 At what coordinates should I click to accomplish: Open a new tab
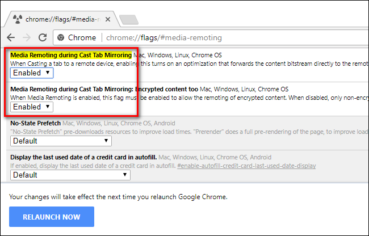pyautogui.click(x=129, y=20)
